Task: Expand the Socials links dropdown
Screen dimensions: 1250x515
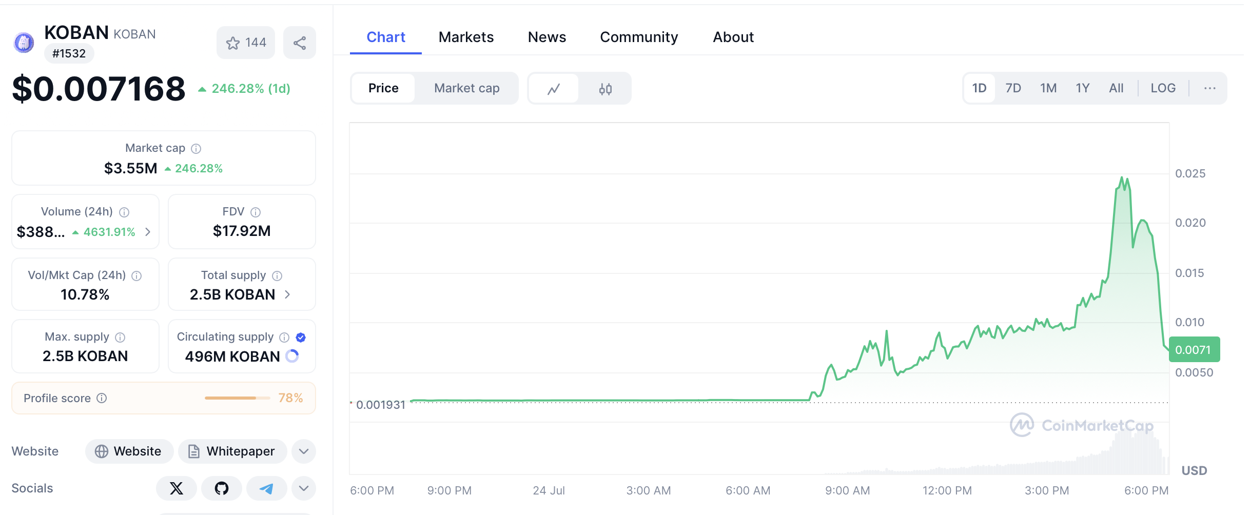Action: [x=304, y=488]
